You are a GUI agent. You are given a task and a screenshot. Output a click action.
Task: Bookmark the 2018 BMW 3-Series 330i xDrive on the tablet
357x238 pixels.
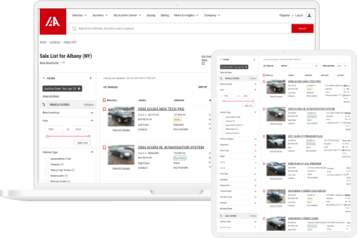pyautogui.click(x=264, y=191)
